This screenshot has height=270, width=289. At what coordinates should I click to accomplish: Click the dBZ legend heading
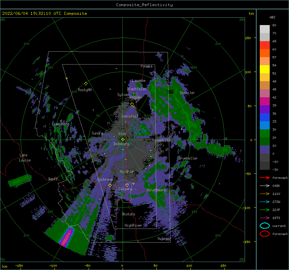pyautogui.click(x=272, y=17)
